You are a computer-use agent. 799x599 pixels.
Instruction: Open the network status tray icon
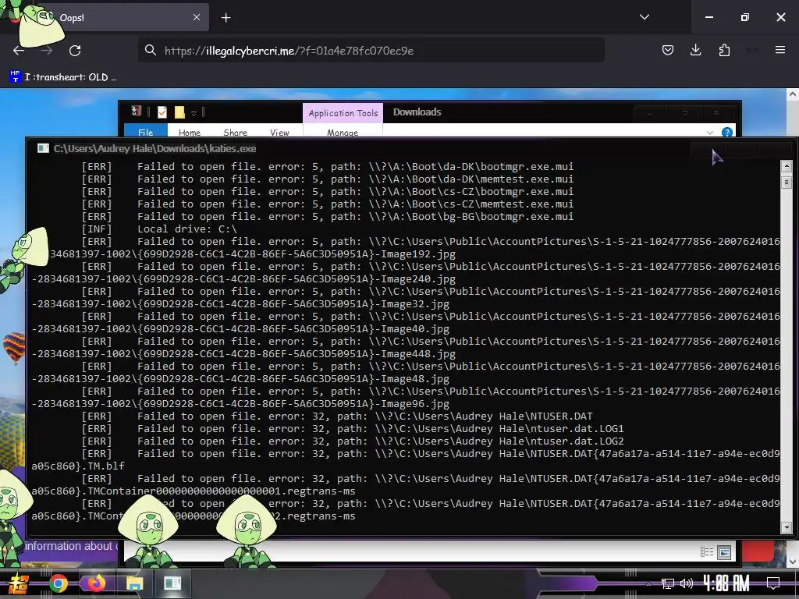tap(667, 583)
